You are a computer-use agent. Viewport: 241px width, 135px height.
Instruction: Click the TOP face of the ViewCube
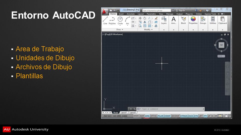(x=221, y=45)
